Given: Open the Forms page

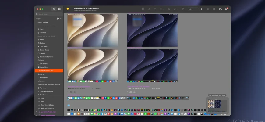Looking at the screenshot, I should click(x=49, y=60).
